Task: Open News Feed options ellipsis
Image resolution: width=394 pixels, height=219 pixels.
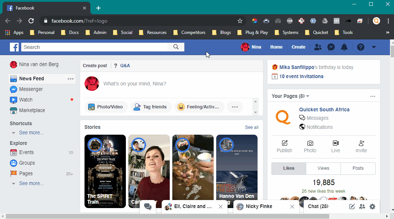Action: tap(71, 79)
